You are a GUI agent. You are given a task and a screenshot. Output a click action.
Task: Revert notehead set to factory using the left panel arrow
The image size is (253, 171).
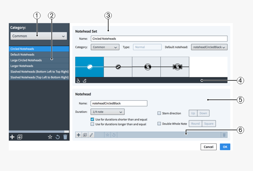(58, 137)
